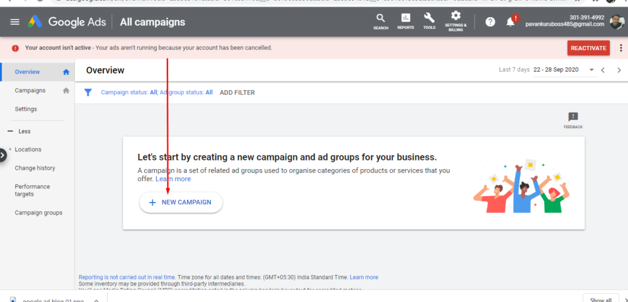Click Show all in the downloads bar
The height and width of the screenshot is (302, 628).
point(601,300)
